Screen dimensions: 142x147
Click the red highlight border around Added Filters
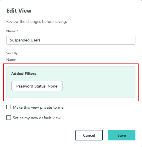point(71,64)
